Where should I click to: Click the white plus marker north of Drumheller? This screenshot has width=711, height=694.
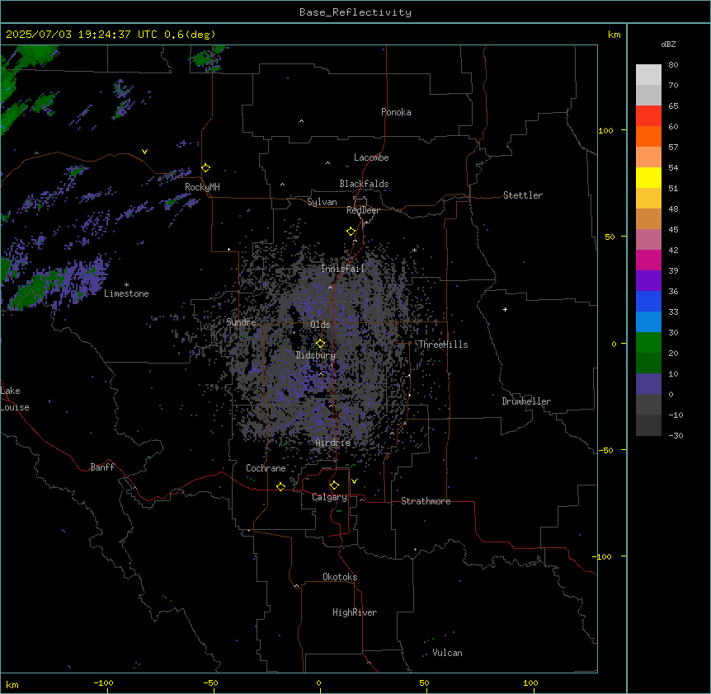[x=505, y=309]
